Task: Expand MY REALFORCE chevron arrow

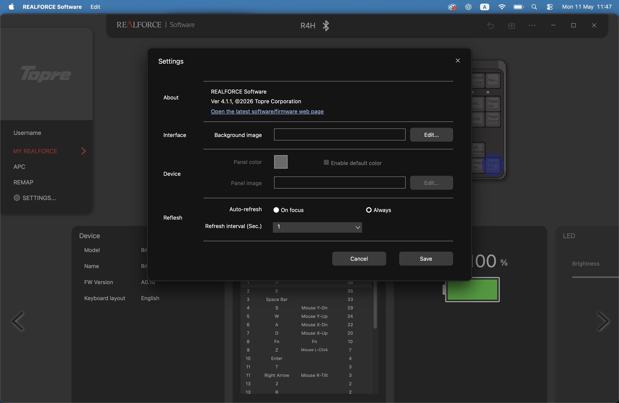Action: [83, 151]
